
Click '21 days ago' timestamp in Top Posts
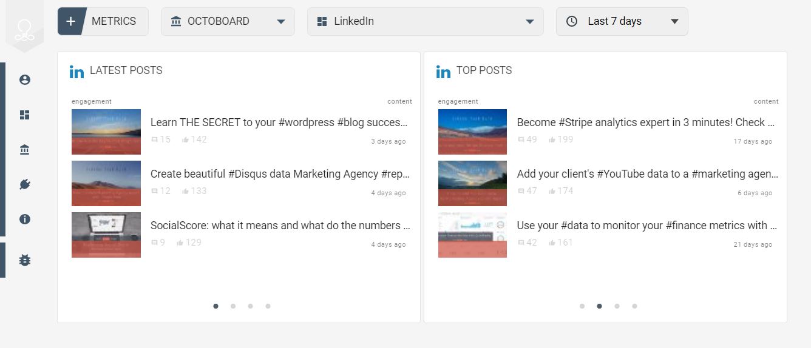[753, 245]
